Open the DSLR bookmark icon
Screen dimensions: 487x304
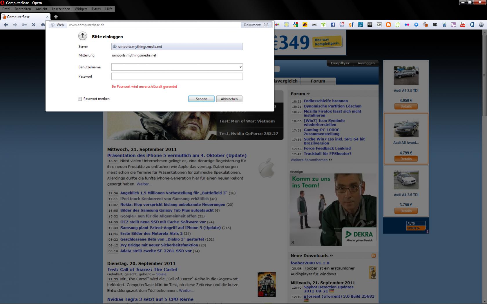342,25
